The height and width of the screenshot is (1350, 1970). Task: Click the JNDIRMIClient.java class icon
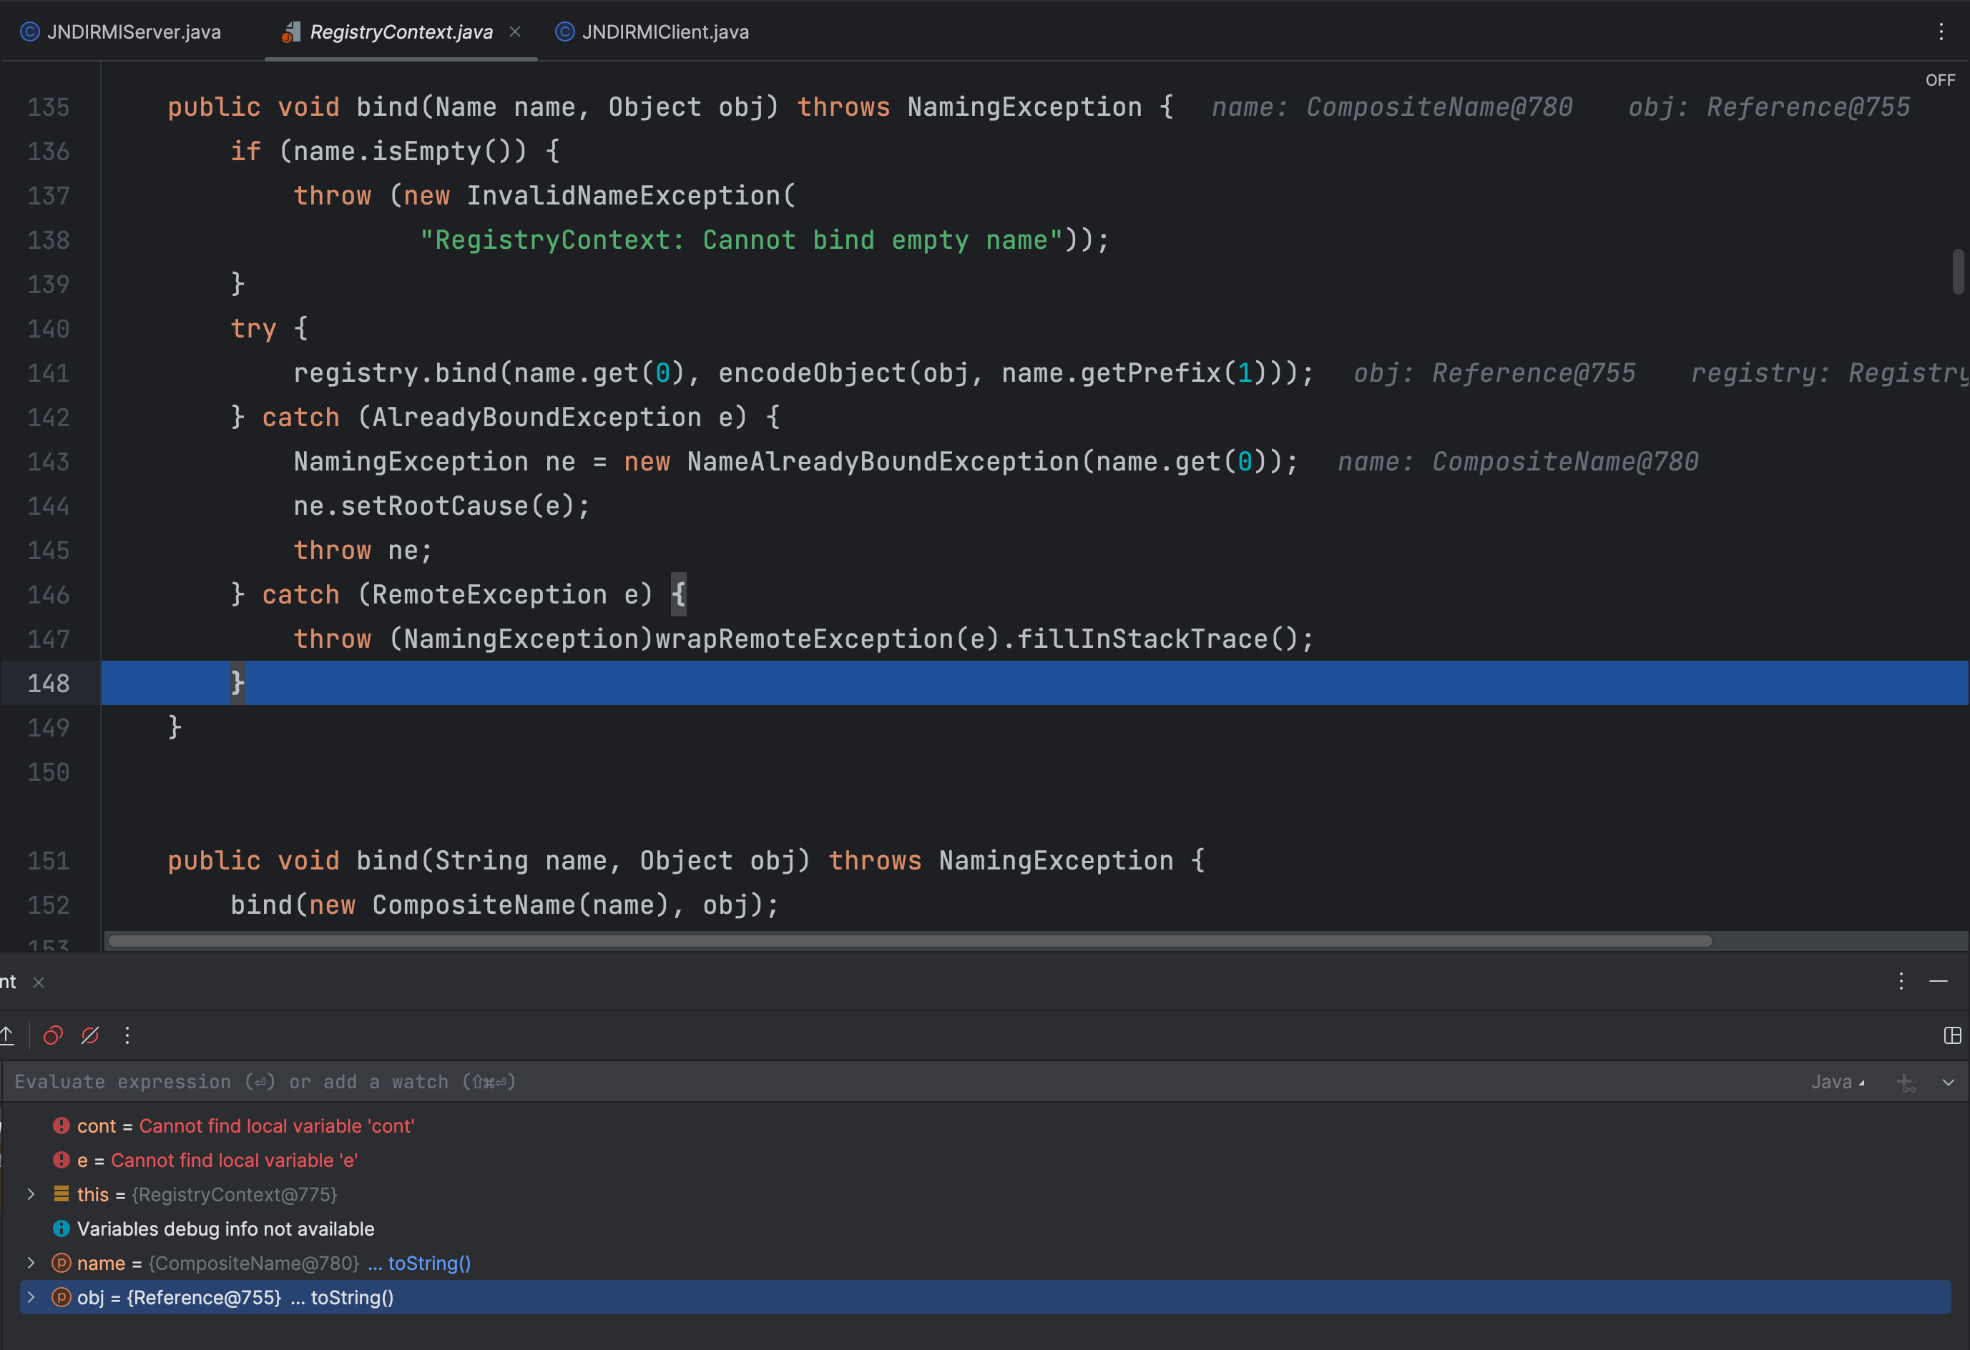point(564,32)
